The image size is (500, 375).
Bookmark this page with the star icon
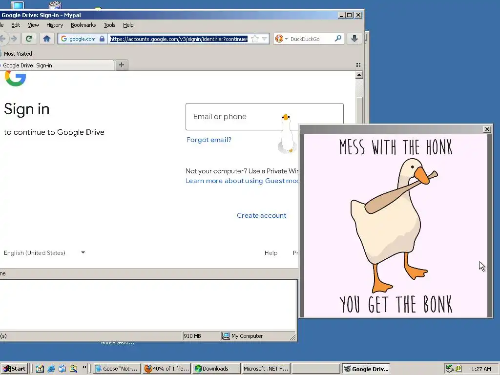pyautogui.click(x=255, y=39)
